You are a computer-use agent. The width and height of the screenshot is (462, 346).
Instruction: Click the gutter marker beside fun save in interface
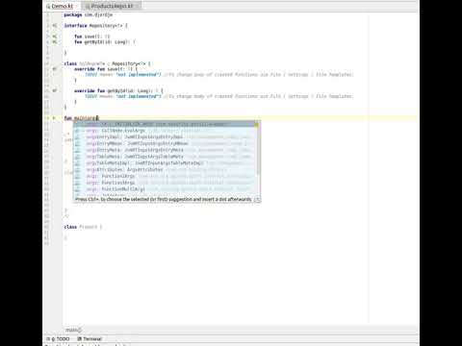[x=55, y=37]
